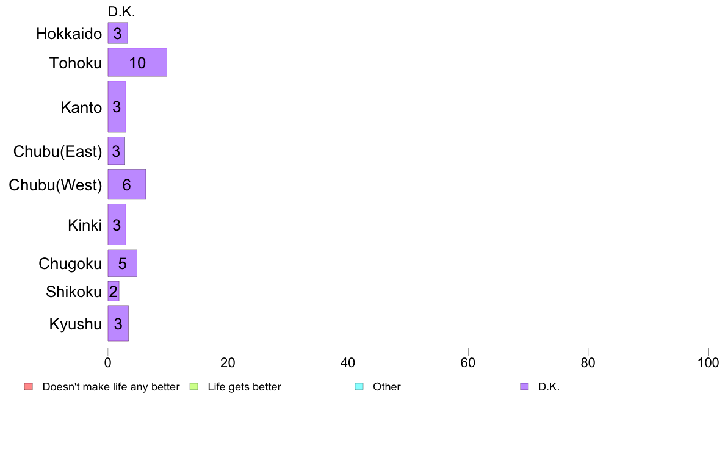The image size is (725, 449).
Task: Click the 'Other' legend label text
Action: click(x=386, y=387)
